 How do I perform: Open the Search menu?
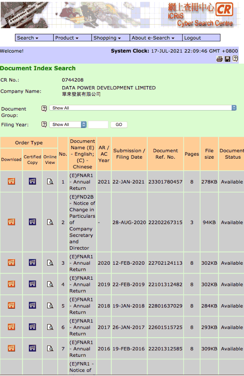(x=34, y=38)
